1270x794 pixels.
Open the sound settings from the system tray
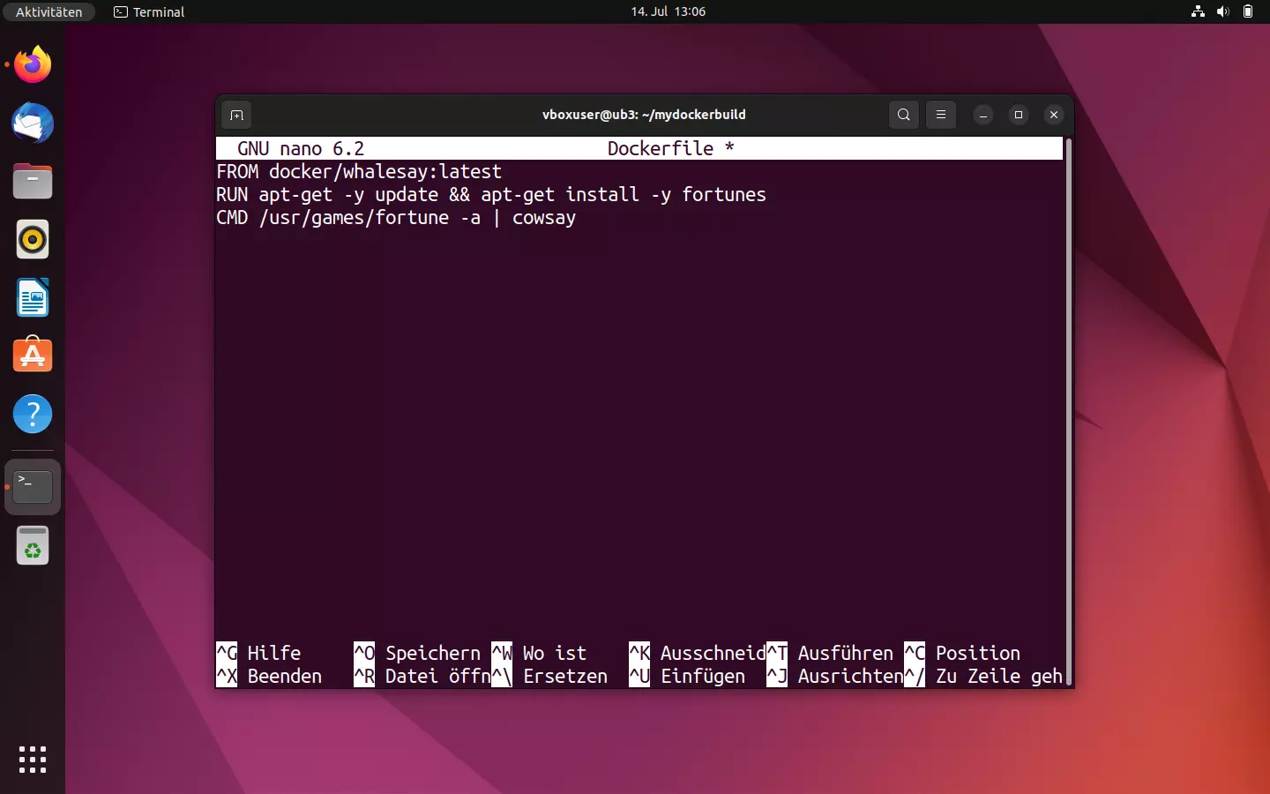[x=1223, y=11]
